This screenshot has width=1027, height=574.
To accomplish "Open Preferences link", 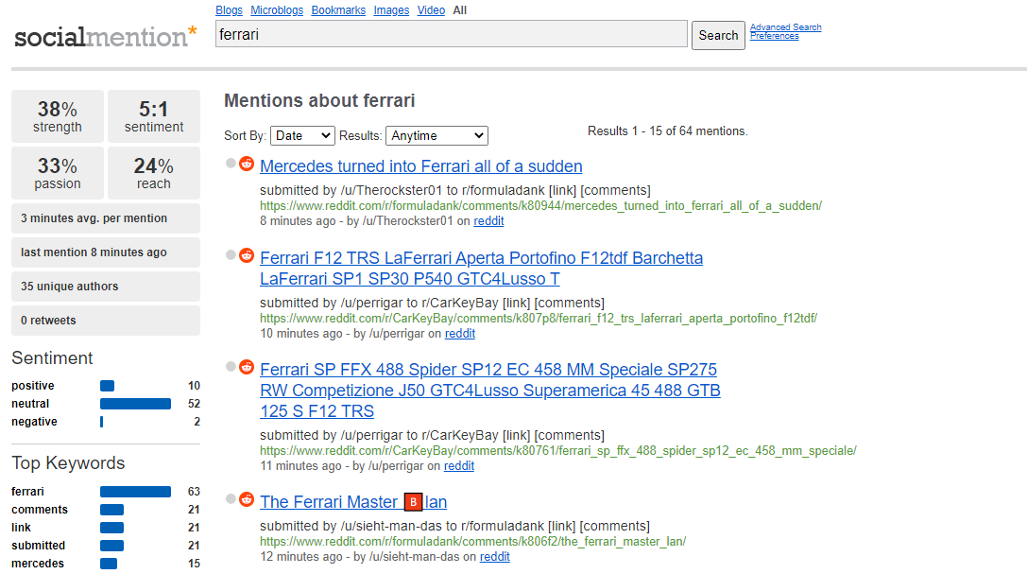I will tap(775, 36).
